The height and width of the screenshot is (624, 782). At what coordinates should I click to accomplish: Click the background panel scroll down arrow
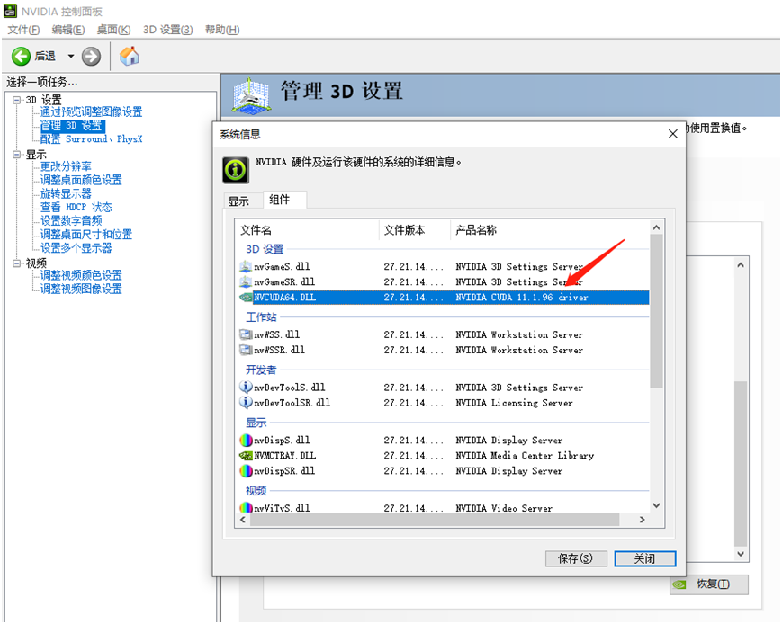pos(741,554)
